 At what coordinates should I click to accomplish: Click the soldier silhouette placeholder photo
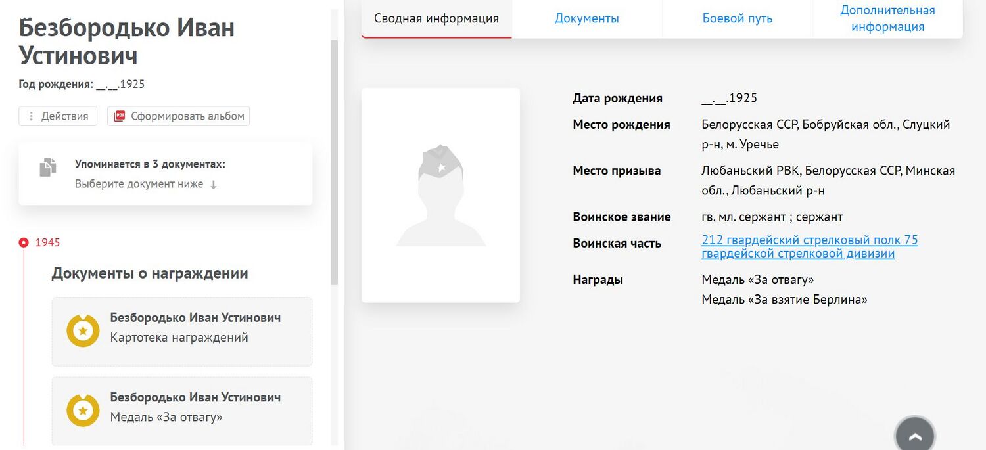pos(440,195)
